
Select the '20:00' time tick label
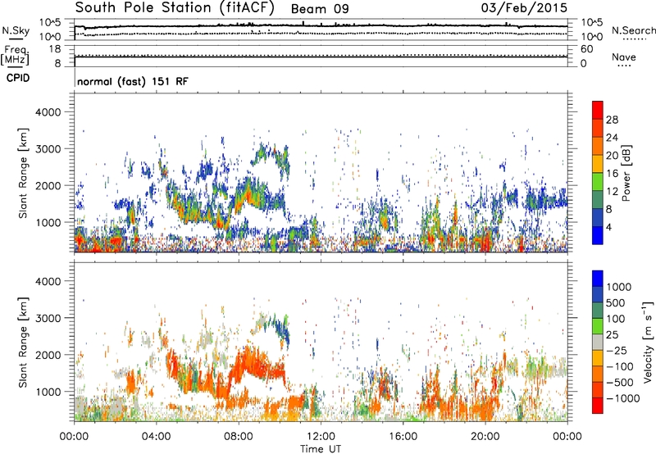[x=485, y=437]
